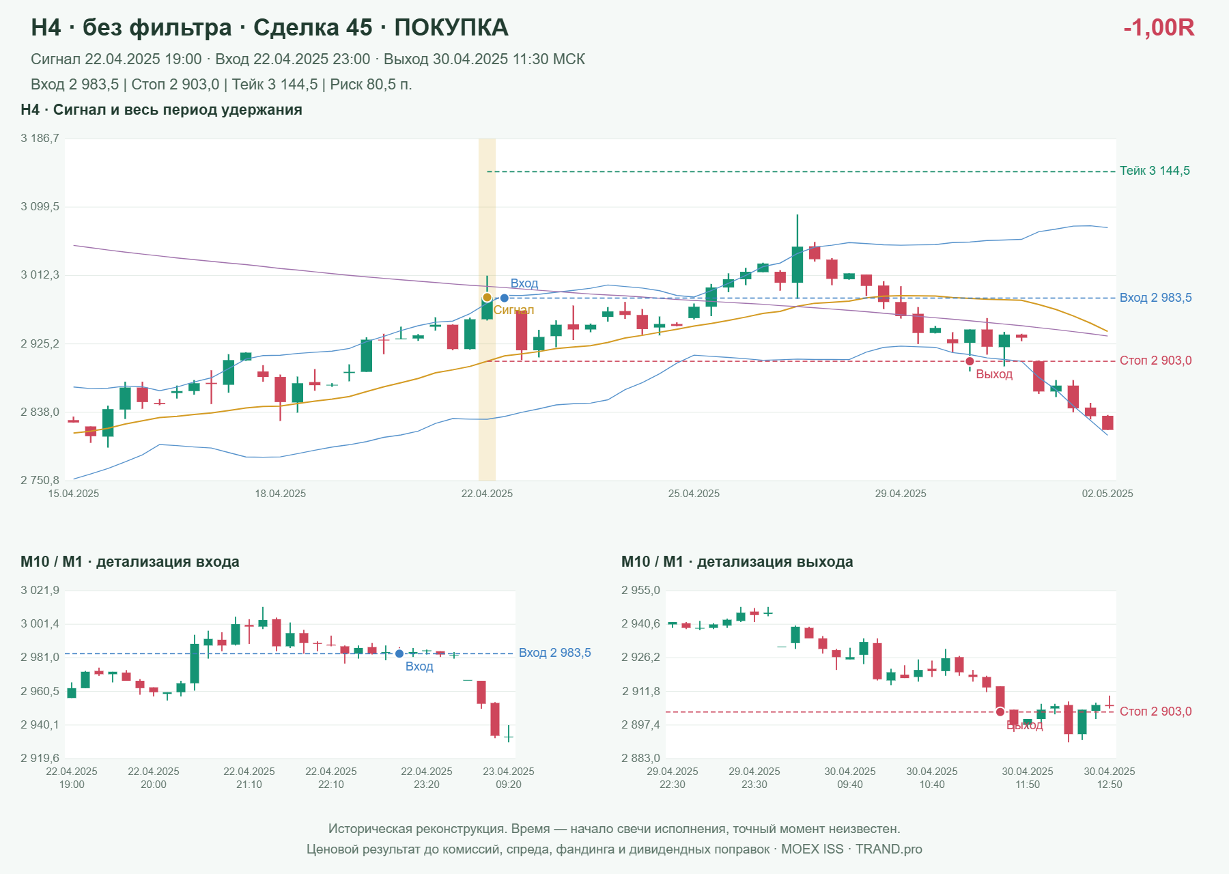Click the orange Сигнал marker on H4 chart
Screen dimensions: 1229x874
(487, 297)
